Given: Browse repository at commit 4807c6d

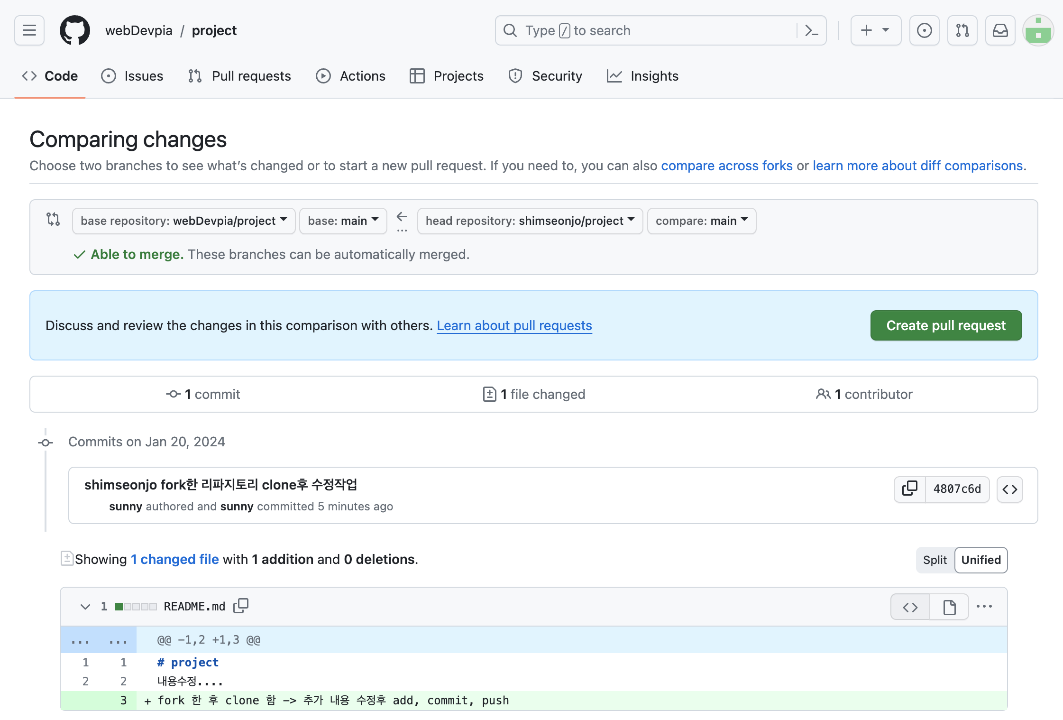Looking at the screenshot, I should (1009, 489).
